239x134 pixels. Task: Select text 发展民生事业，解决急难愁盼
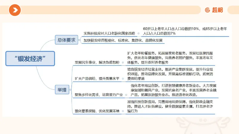(97, 63)
